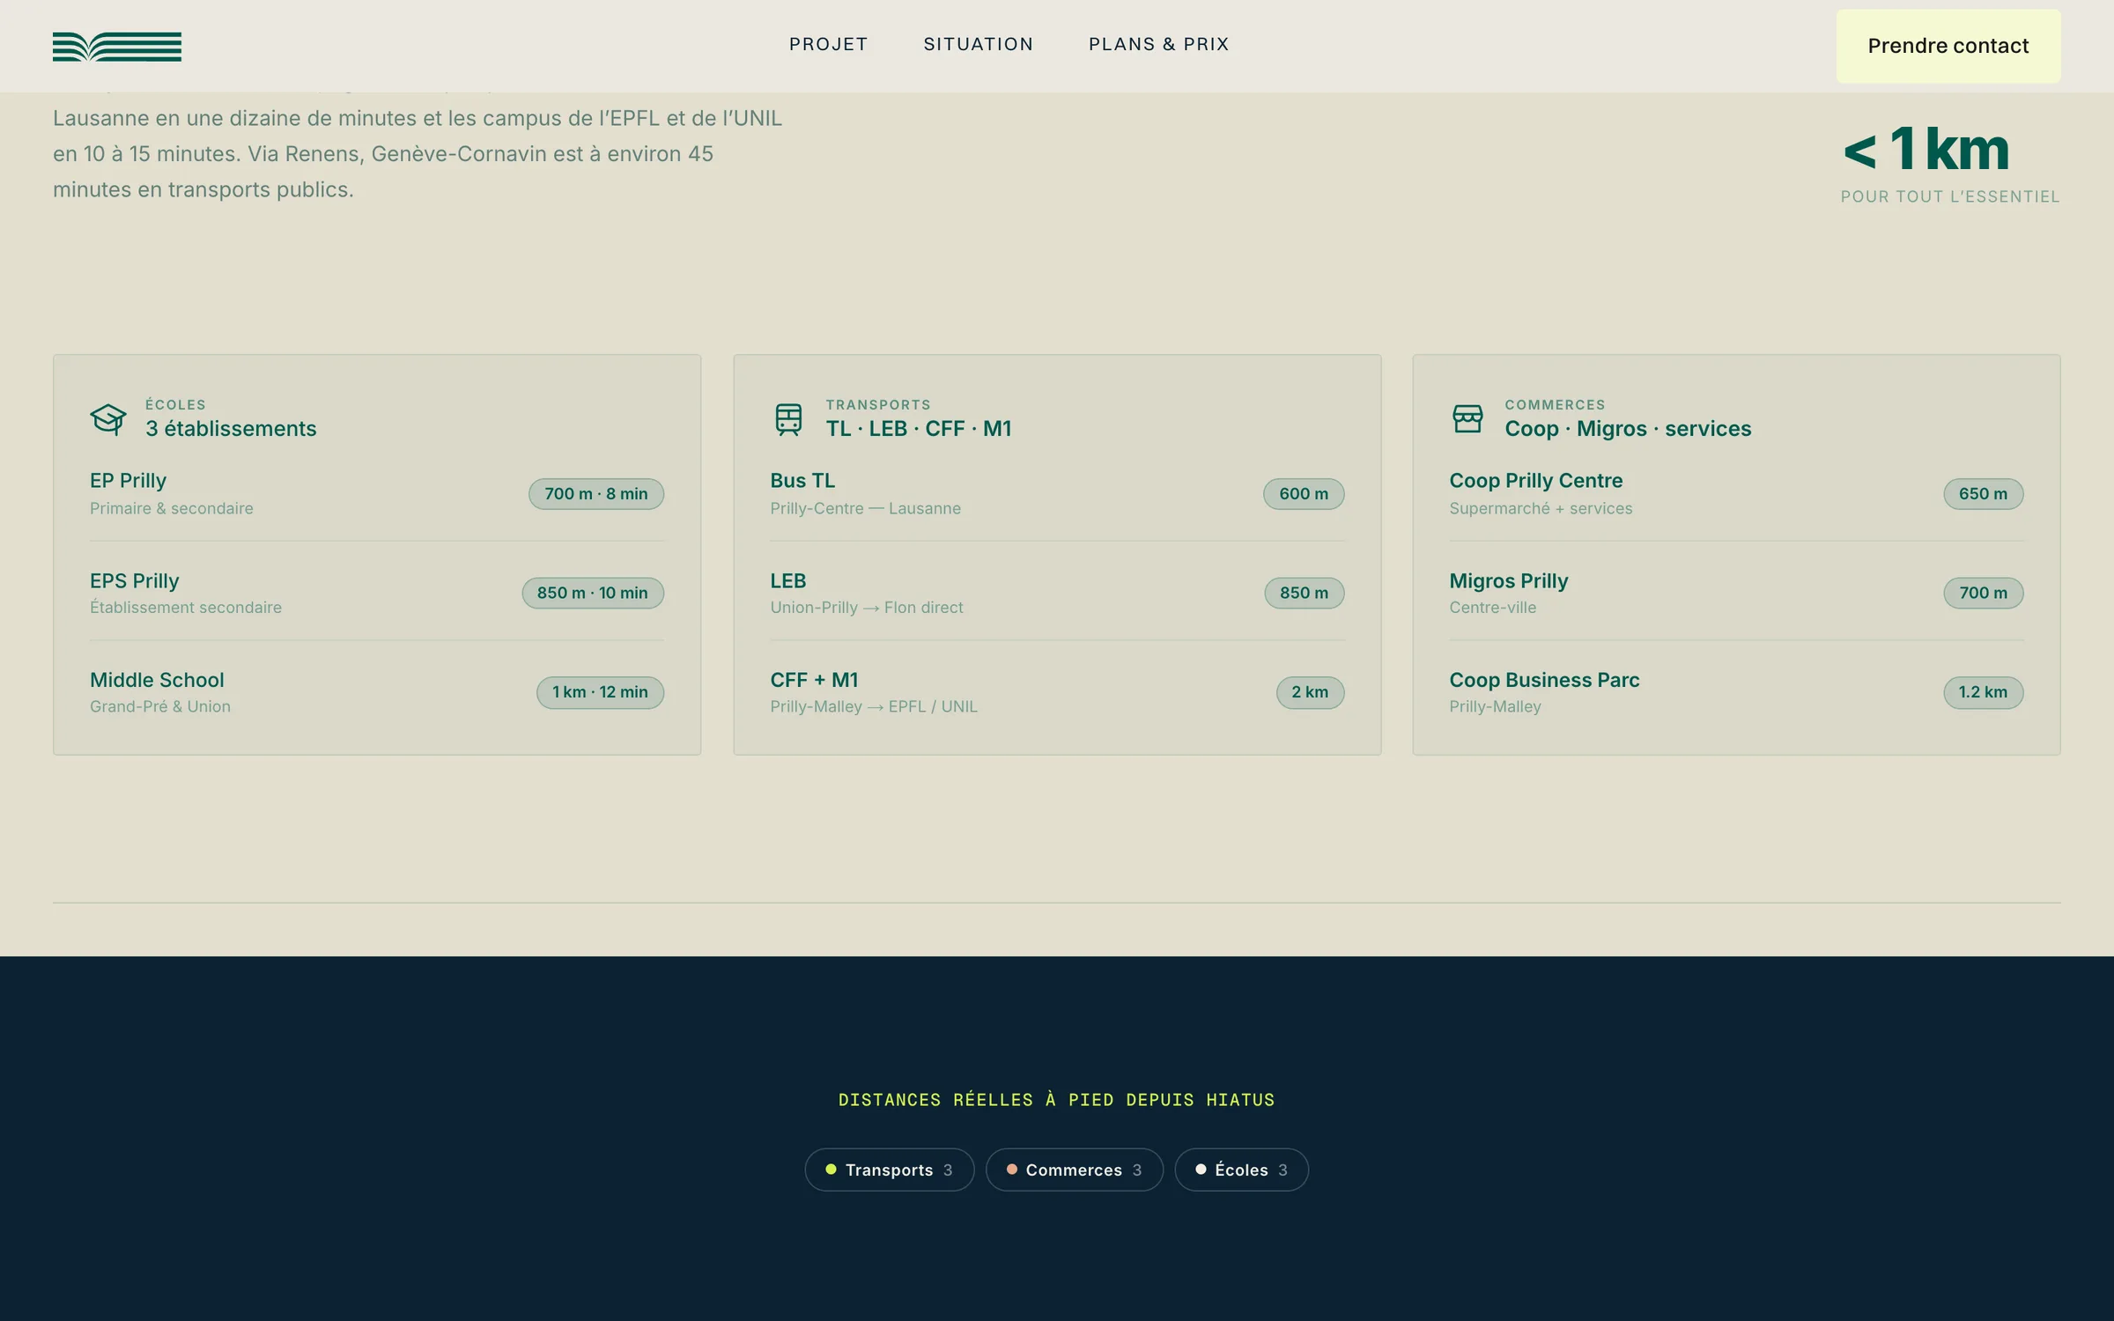Go to the SITUATION section
This screenshot has width=2114, height=1321.
[x=979, y=44]
